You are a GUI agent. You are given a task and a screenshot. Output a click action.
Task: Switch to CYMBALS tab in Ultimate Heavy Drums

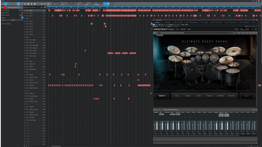click(x=210, y=96)
